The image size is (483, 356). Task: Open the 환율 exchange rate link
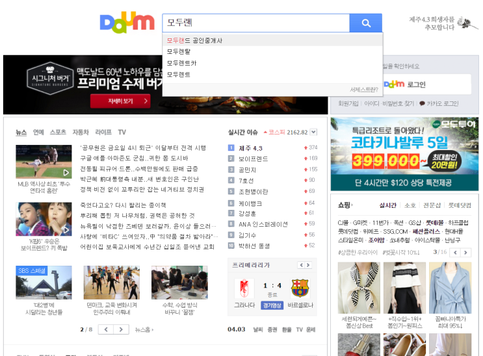[x=287, y=329]
